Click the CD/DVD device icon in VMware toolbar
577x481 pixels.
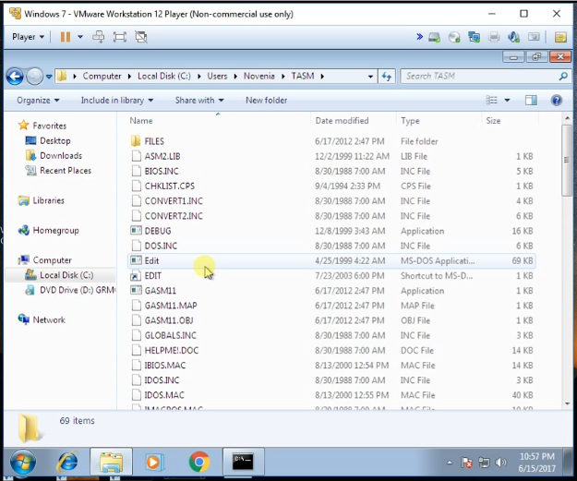(454, 37)
